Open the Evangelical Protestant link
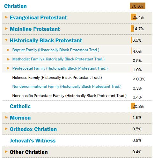 click(38, 17)
